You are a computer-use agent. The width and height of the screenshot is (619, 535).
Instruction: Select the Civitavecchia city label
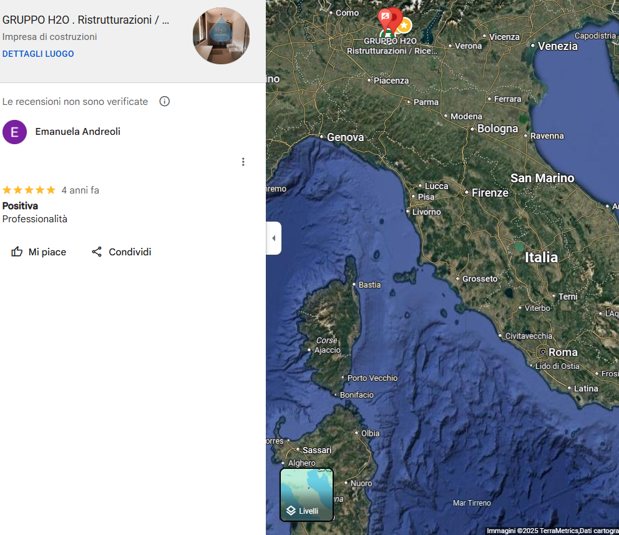(x=529, y=336)
